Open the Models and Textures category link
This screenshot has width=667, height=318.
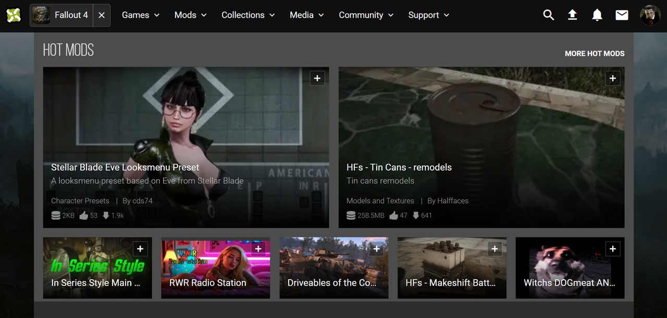pos(380,201)
